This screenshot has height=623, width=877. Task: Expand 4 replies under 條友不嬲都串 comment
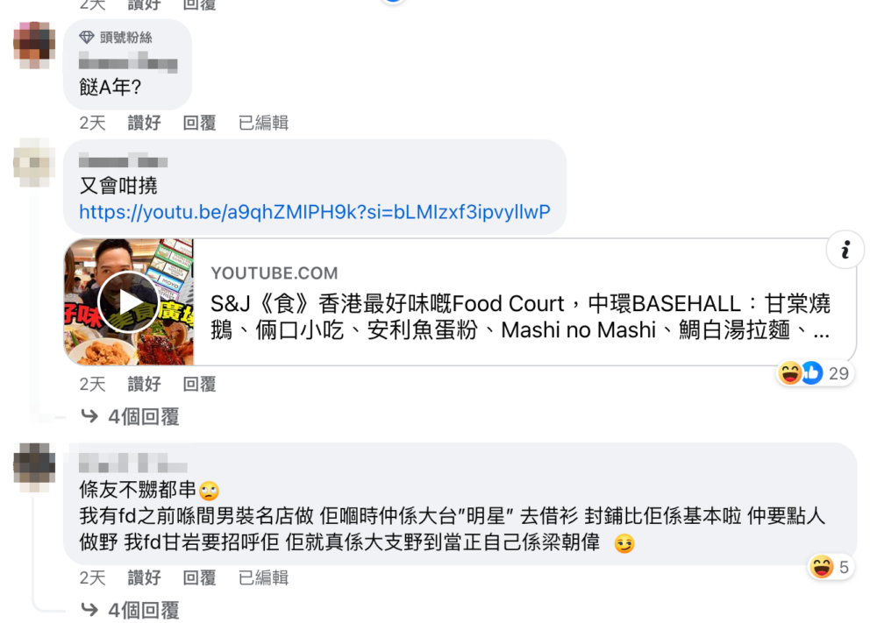(130, 610)
